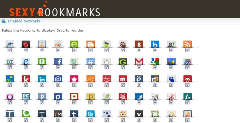Select the Google Buzz icon
This screenshot has height=123, width=240.
[x=171, y=61]
